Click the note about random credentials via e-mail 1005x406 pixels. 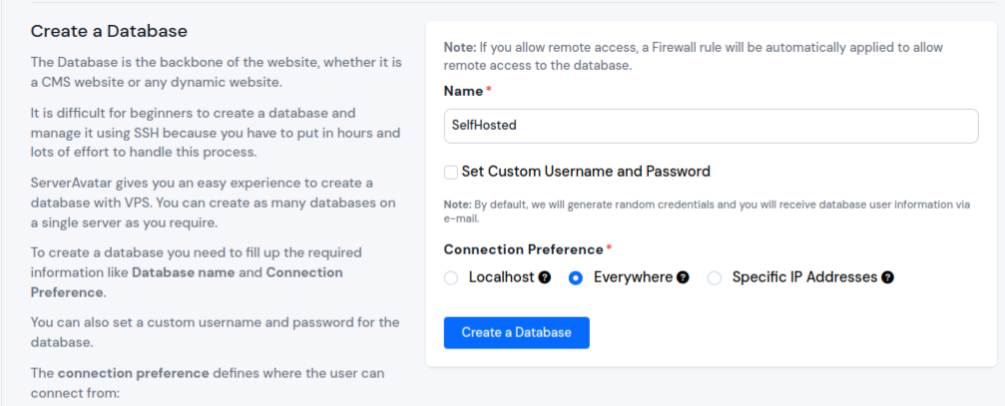click(707, 210)
